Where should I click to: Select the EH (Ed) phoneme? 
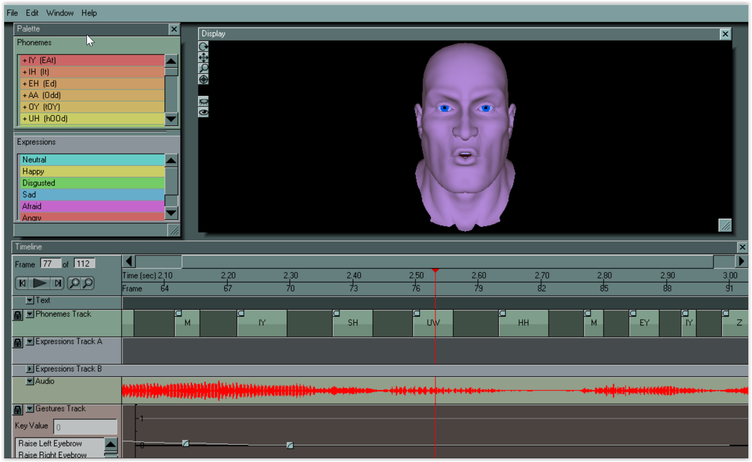(x=92, y=84)
